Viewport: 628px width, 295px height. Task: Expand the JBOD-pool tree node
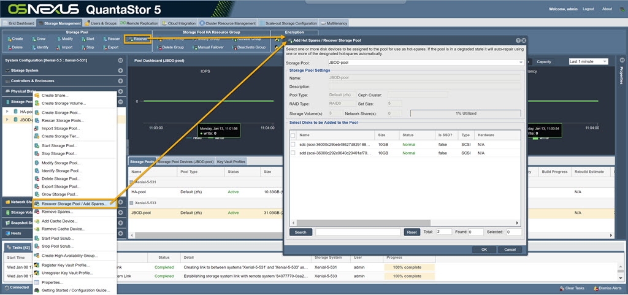pos(7,119)
